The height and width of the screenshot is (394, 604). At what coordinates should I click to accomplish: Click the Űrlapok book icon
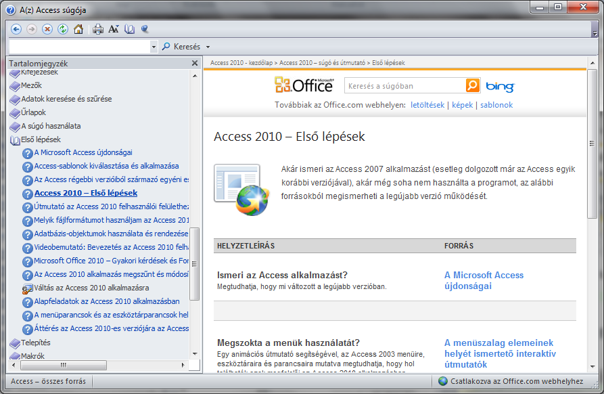tap(15, 113)
